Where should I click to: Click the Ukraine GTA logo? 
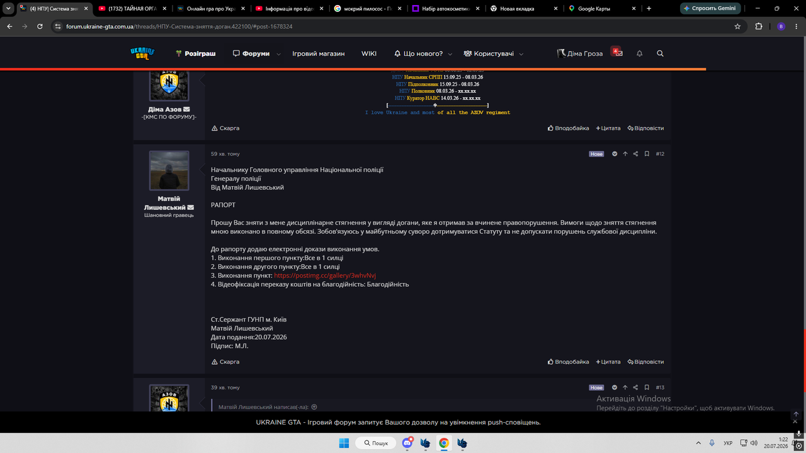click(142, 53)
